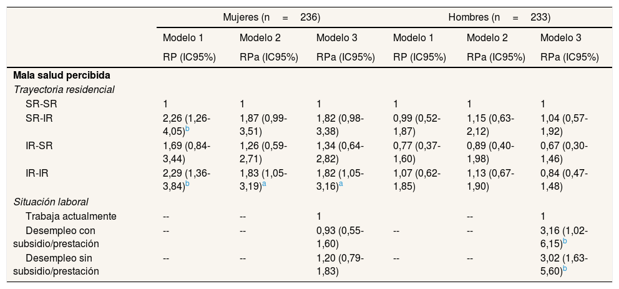Click footnote b after 6,15) value

coord(565,240)
